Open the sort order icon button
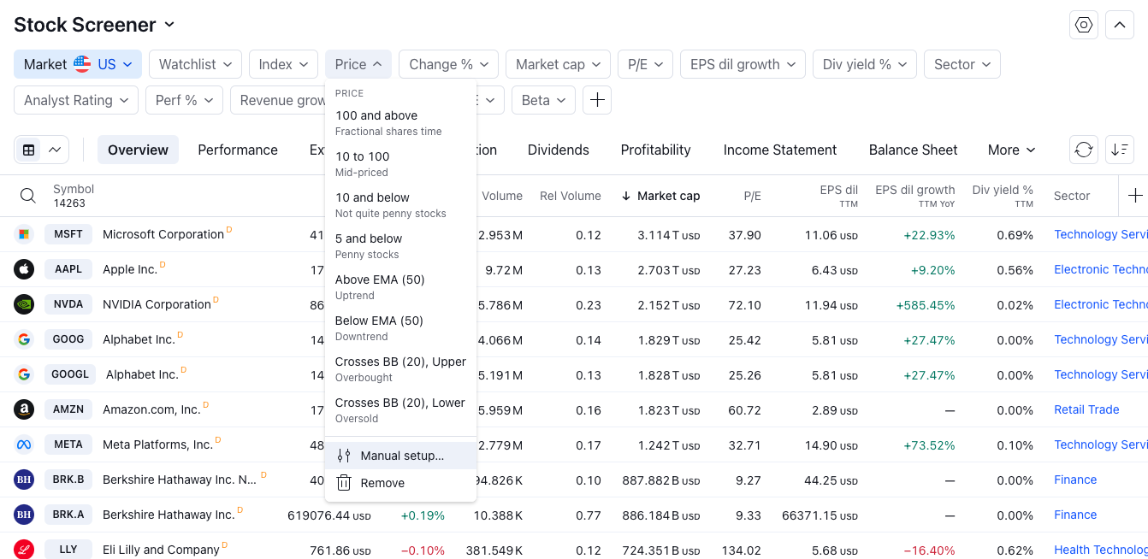The width and height of the screenshot is (1148, 559). point(1120,150)
